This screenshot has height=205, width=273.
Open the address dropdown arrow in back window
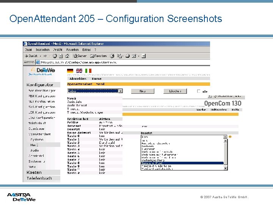(x=210, y=96)
